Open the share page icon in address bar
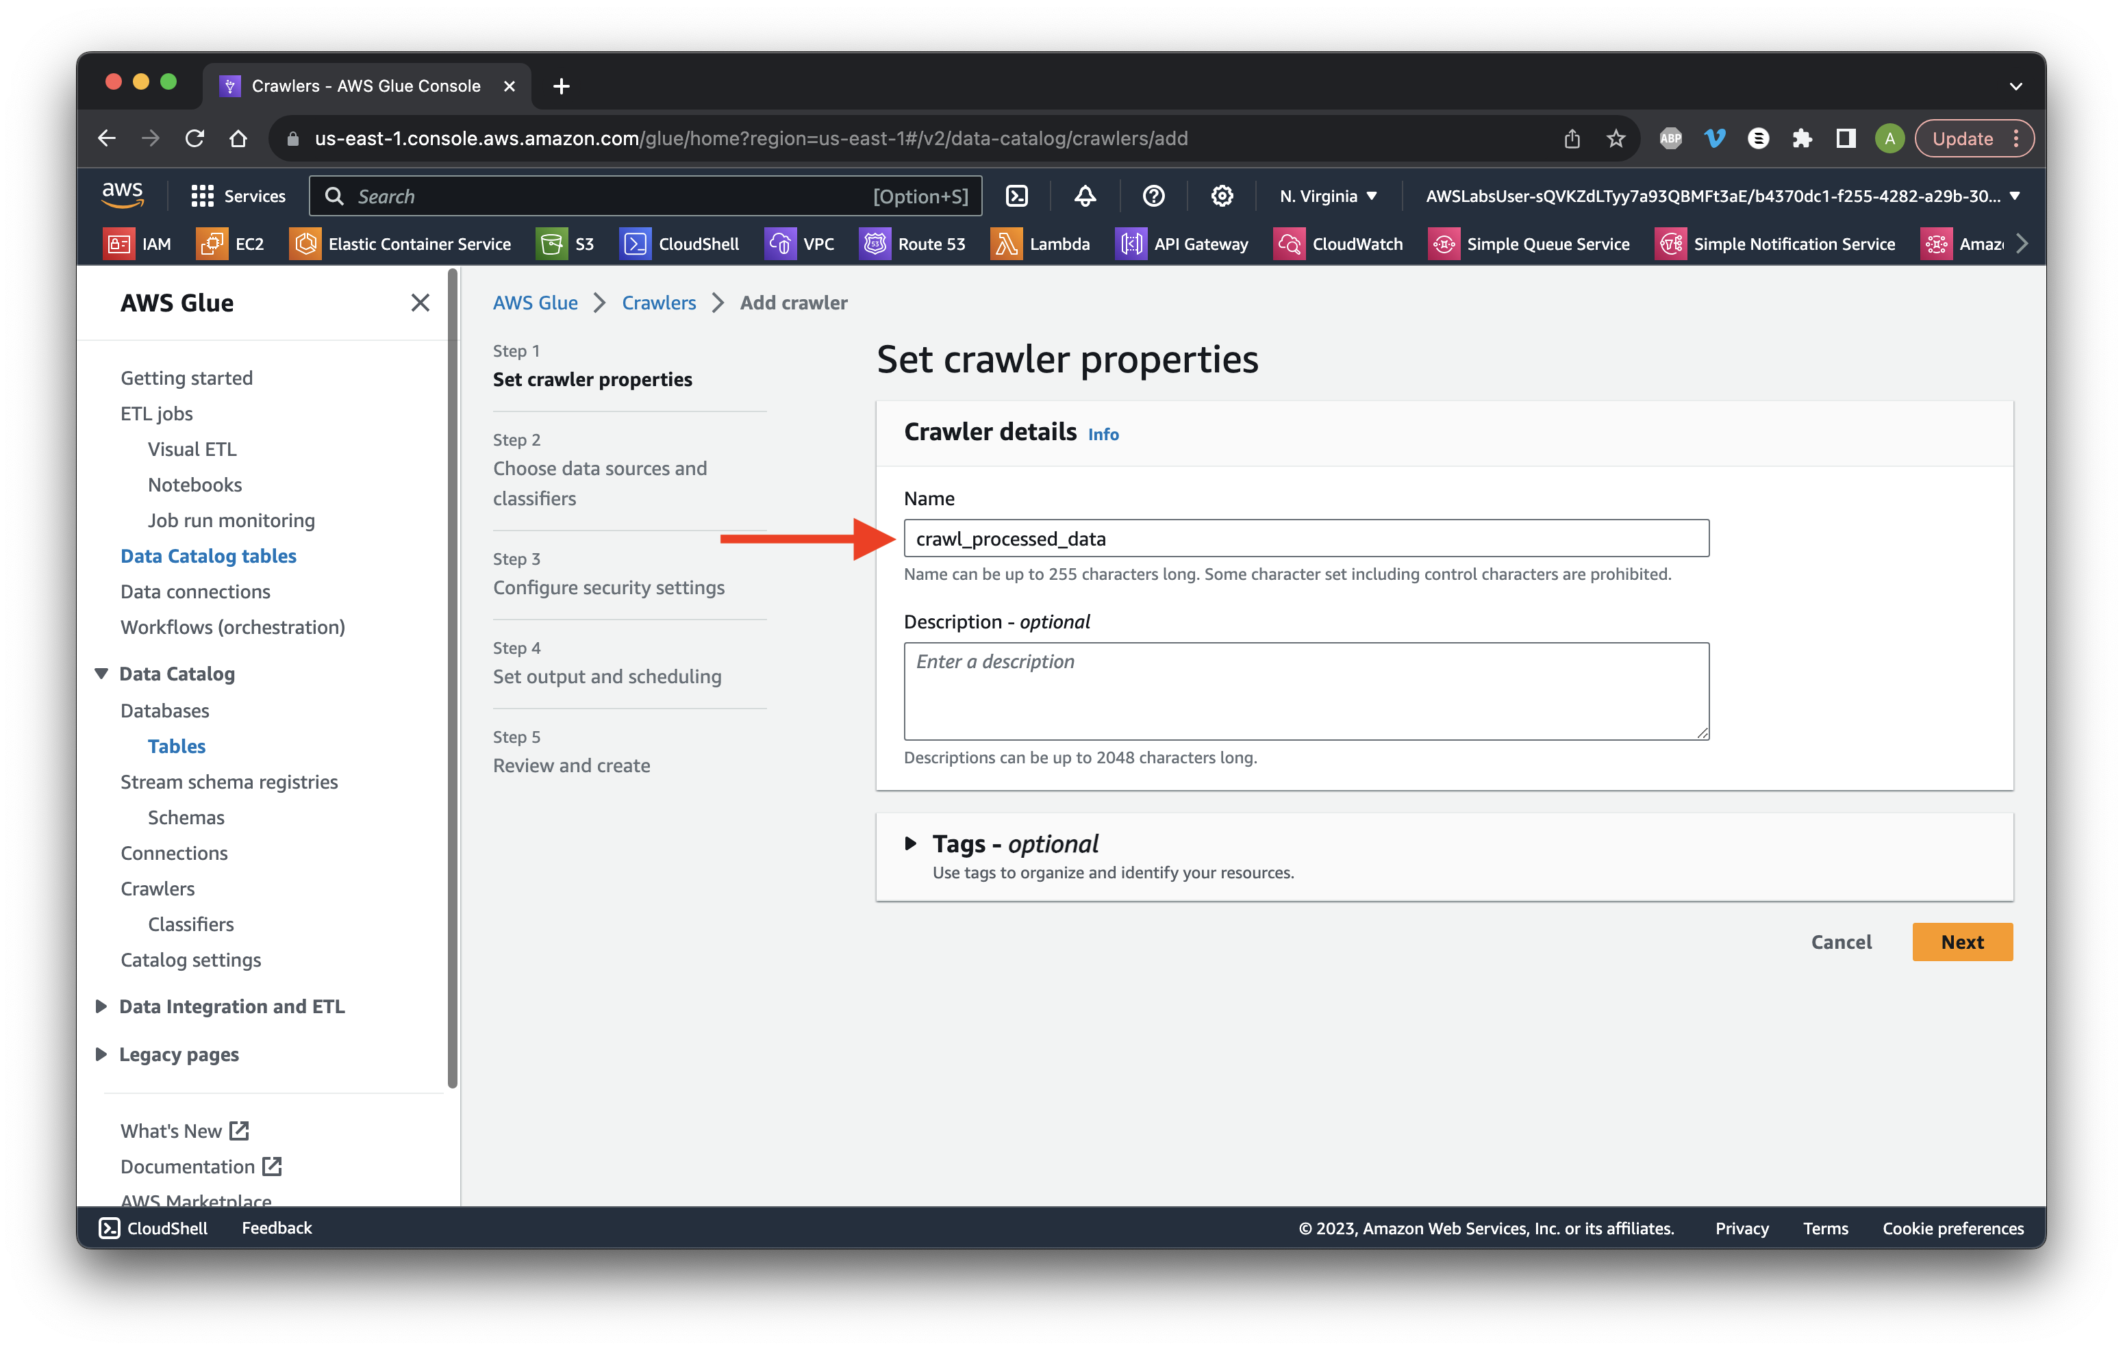Viewport: 2123px width, 1350px height. tap(1572, 138)
